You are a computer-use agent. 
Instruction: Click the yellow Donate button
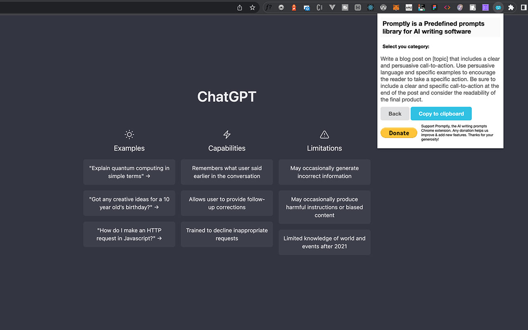click(x=399, y=133)
